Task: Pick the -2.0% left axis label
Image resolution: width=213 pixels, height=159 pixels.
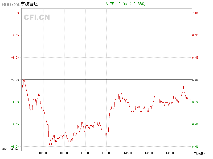Action: (15, 124)
